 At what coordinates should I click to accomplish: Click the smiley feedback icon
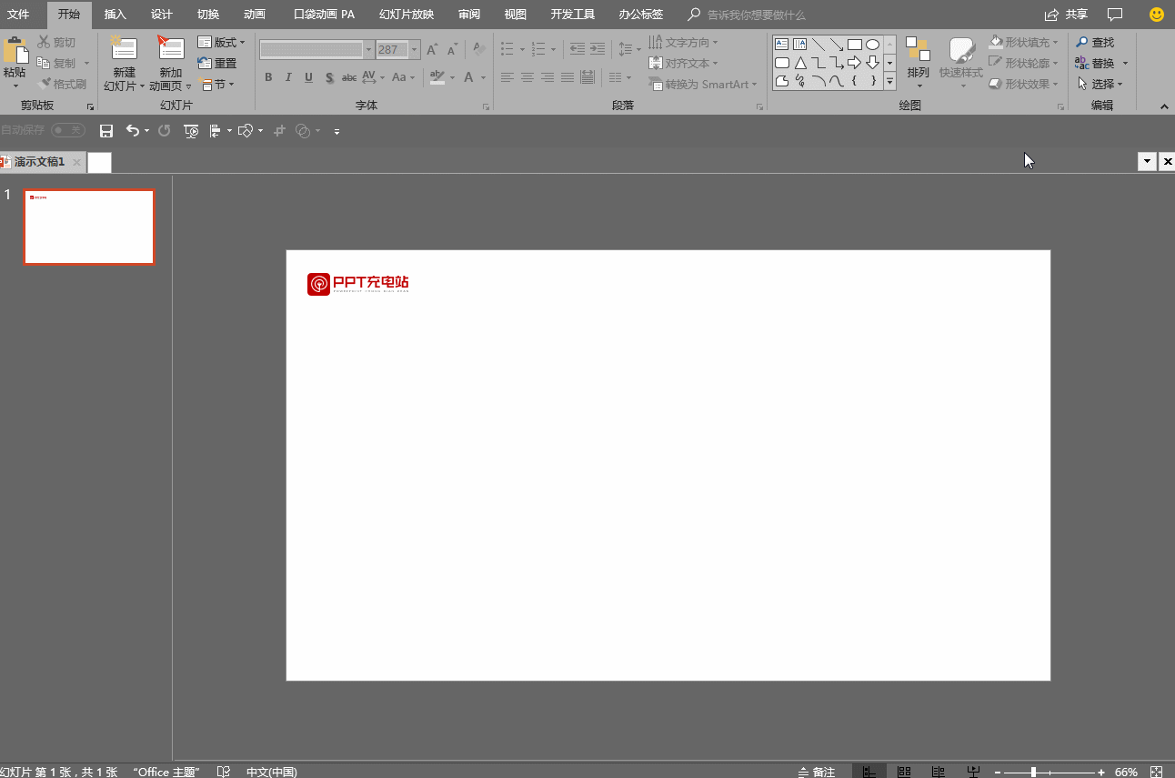pyautogui.click(x=1157, y=15)
